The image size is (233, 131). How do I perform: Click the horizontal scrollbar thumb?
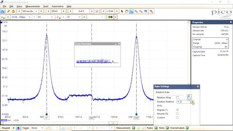point(113,123)
